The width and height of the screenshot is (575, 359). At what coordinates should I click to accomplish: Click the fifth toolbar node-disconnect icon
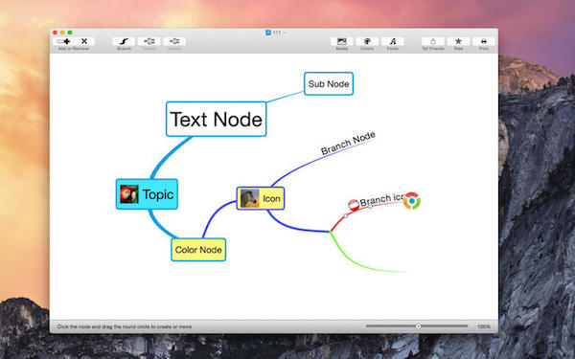click(x=174, y=41)
